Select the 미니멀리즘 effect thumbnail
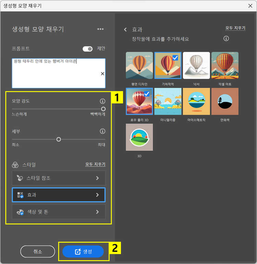This screenshot has width=257, height=264. pos(168,101)
